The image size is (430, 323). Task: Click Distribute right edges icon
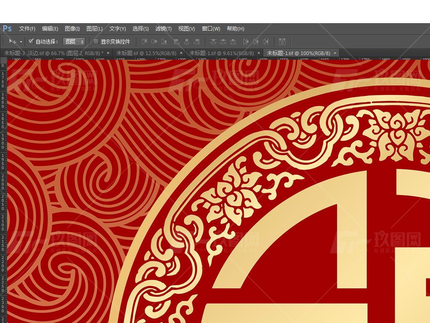265,42
